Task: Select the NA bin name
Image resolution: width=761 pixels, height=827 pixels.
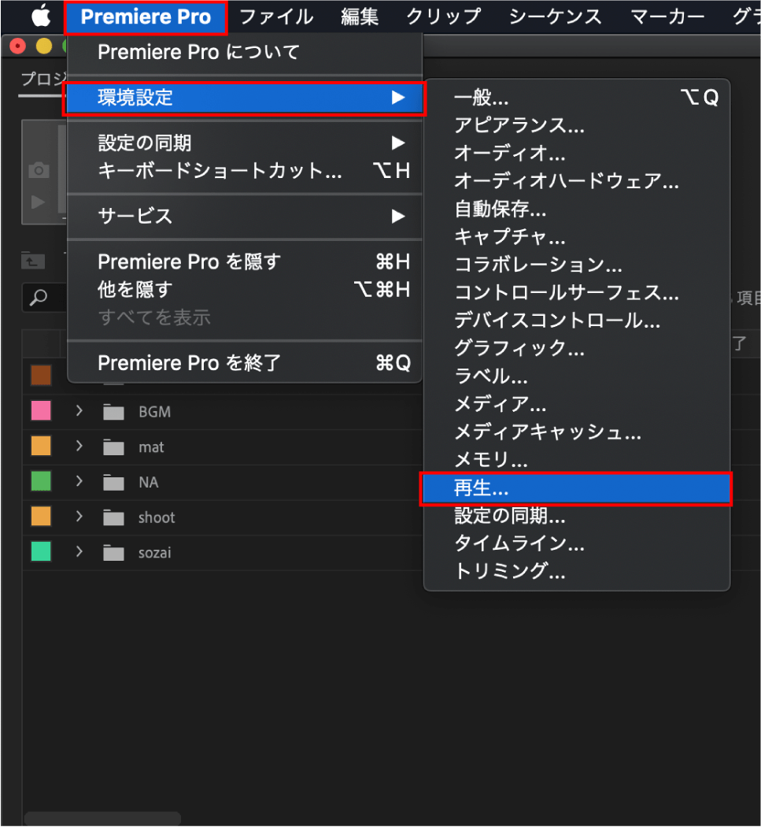Action: [x=148, y=483]
